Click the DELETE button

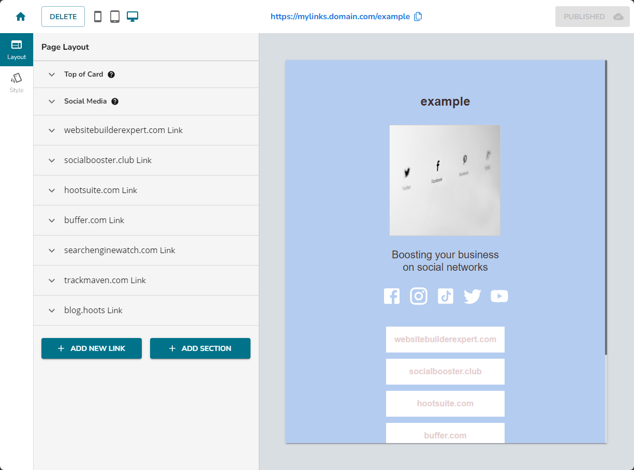[63, 17]
